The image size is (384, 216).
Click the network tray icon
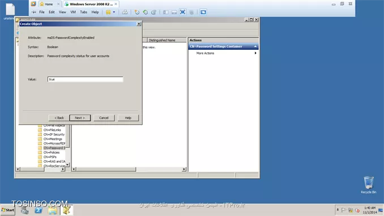(x=351, y=210)
